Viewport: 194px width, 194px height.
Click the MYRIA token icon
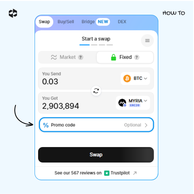[x=122, y=103]
